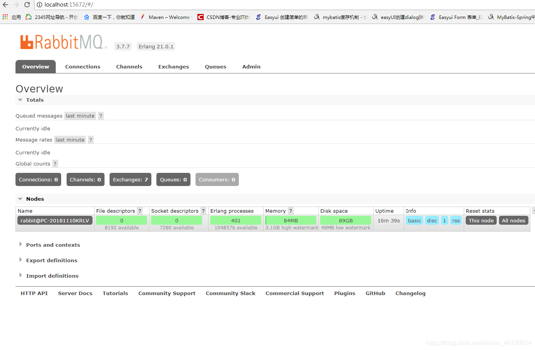
Task: Open the Apps bookmark grid icon
Action: point(5,17)
